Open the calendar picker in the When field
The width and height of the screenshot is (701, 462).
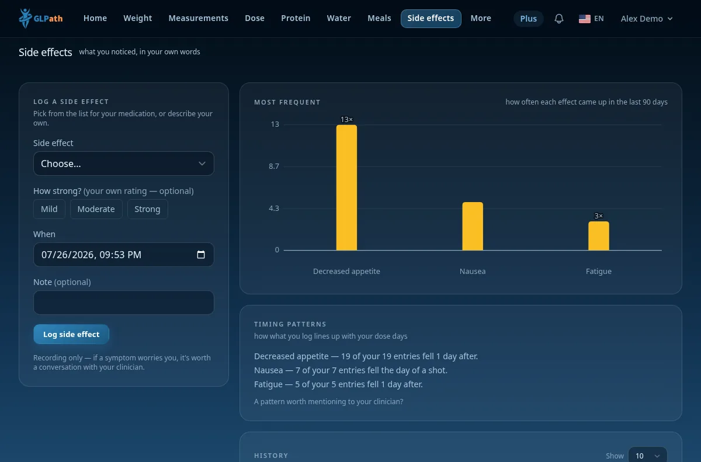pyautogui.click(x=201, y=255)
